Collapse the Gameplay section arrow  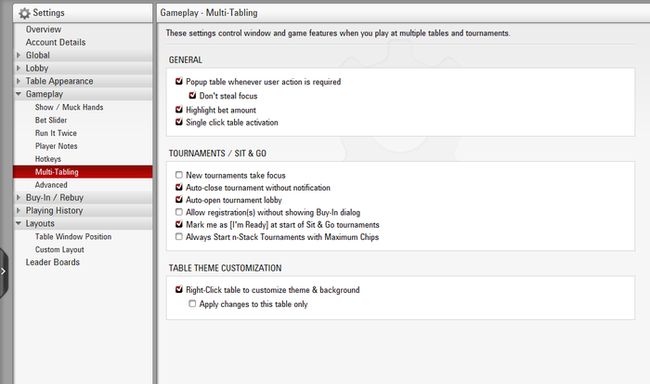(x=19, y=94)
